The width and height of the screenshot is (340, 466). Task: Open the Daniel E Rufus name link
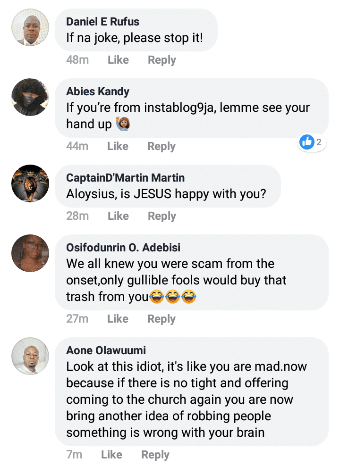tap(102, 21)
